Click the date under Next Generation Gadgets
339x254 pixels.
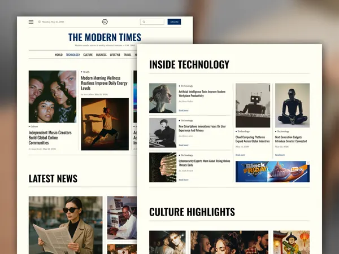click(x=282, y=147)
